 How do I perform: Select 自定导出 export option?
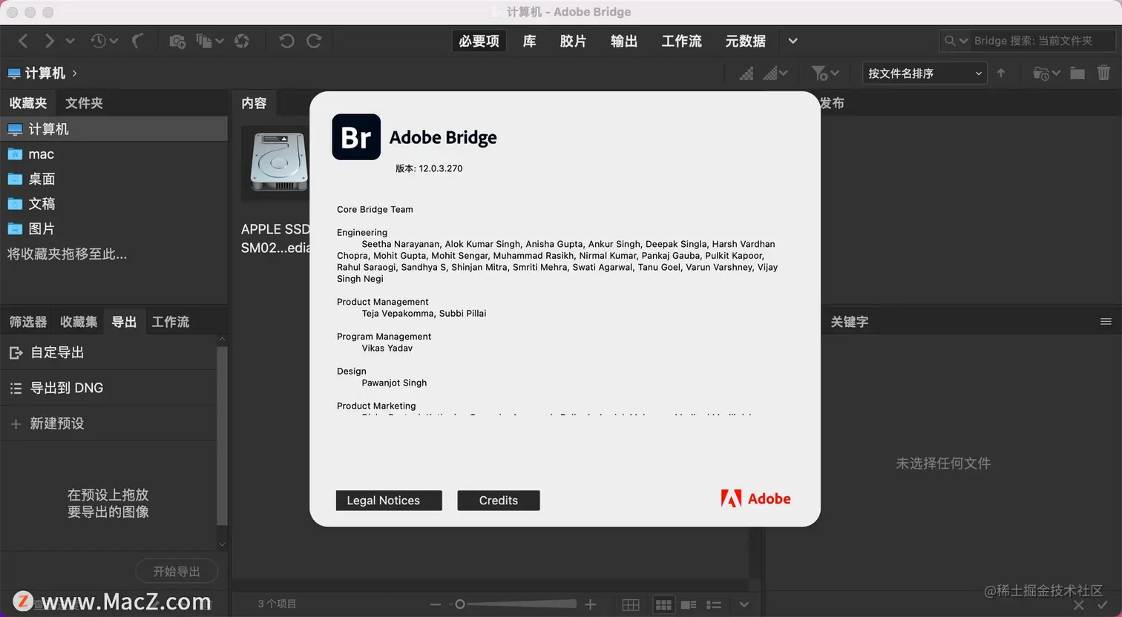tap(108, 353)
